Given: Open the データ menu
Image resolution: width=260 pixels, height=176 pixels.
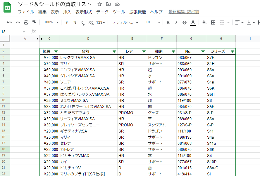Looking at the screenshot, I should 102,12.
